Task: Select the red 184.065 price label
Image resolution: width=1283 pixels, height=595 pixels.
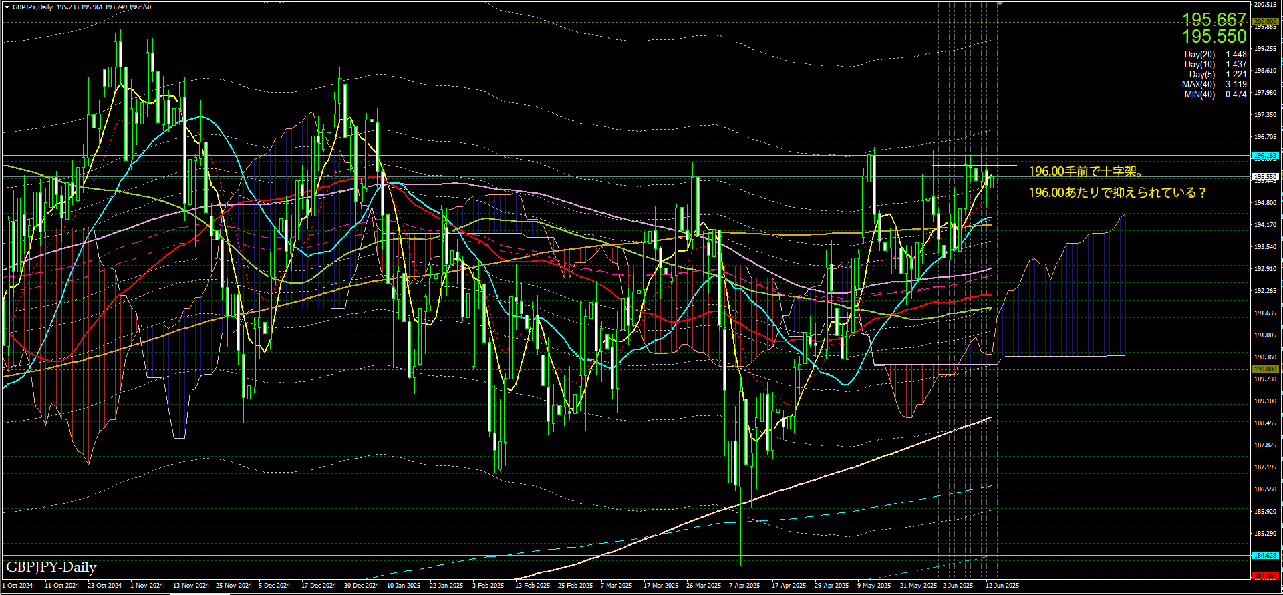Action: (x=1265, y=576)
